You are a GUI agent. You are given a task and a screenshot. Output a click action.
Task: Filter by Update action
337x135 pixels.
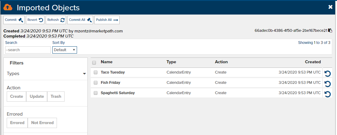pyautogui.click(x=37, y=97)
